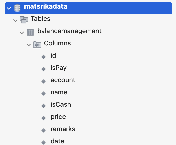
Task: Click the matsrikadata database cylinder icon
Action: 17,8
